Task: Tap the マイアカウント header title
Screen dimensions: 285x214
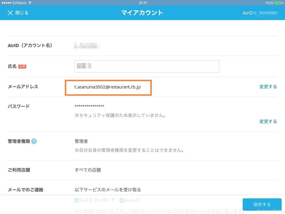Action: click(x=142, y=13)
